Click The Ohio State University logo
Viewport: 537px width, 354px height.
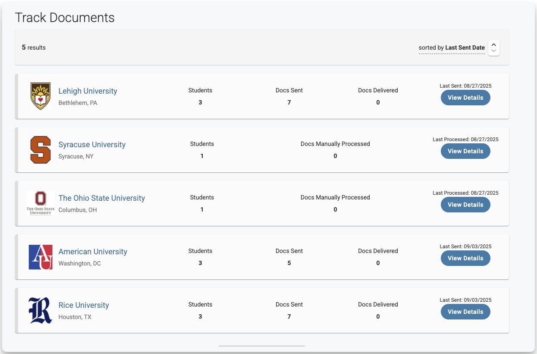coord(41,203)
